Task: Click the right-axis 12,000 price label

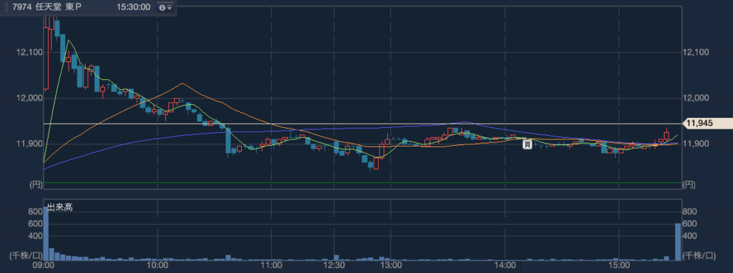Action: pyautogui.click(x=695, y=98)
